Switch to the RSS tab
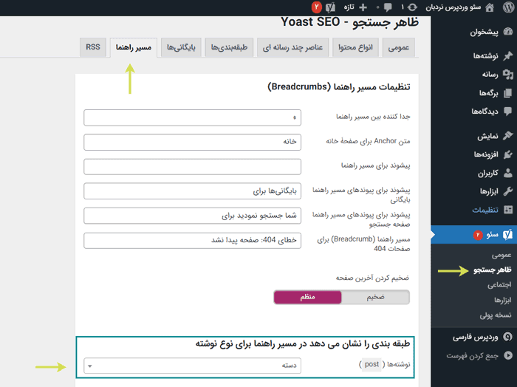The image size is (517, 387). coord(93,47)
